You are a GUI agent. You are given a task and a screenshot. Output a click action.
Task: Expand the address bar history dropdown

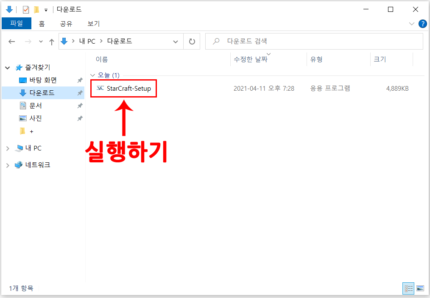pyautogui.click(x=176, y=42)
